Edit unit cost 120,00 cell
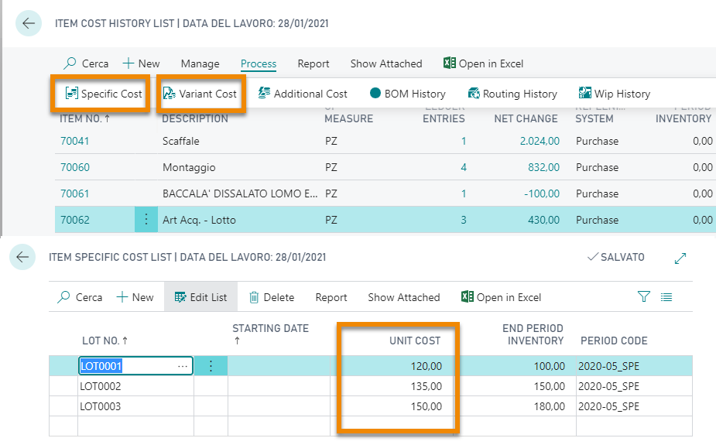 (392, 366)
